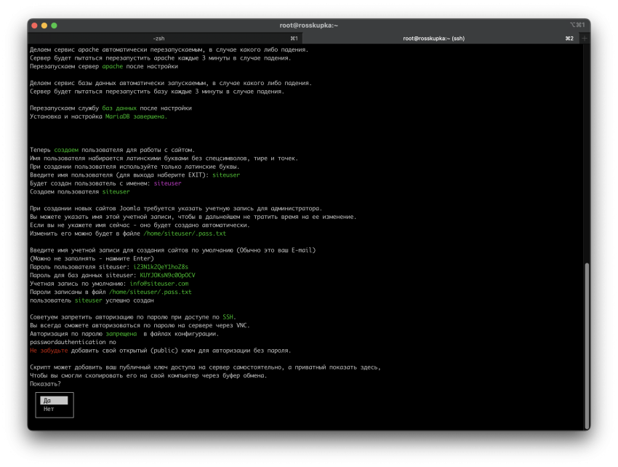The image size is (618, 467).
Task: Open a new tab with the plus button
Action: [584, 39]
